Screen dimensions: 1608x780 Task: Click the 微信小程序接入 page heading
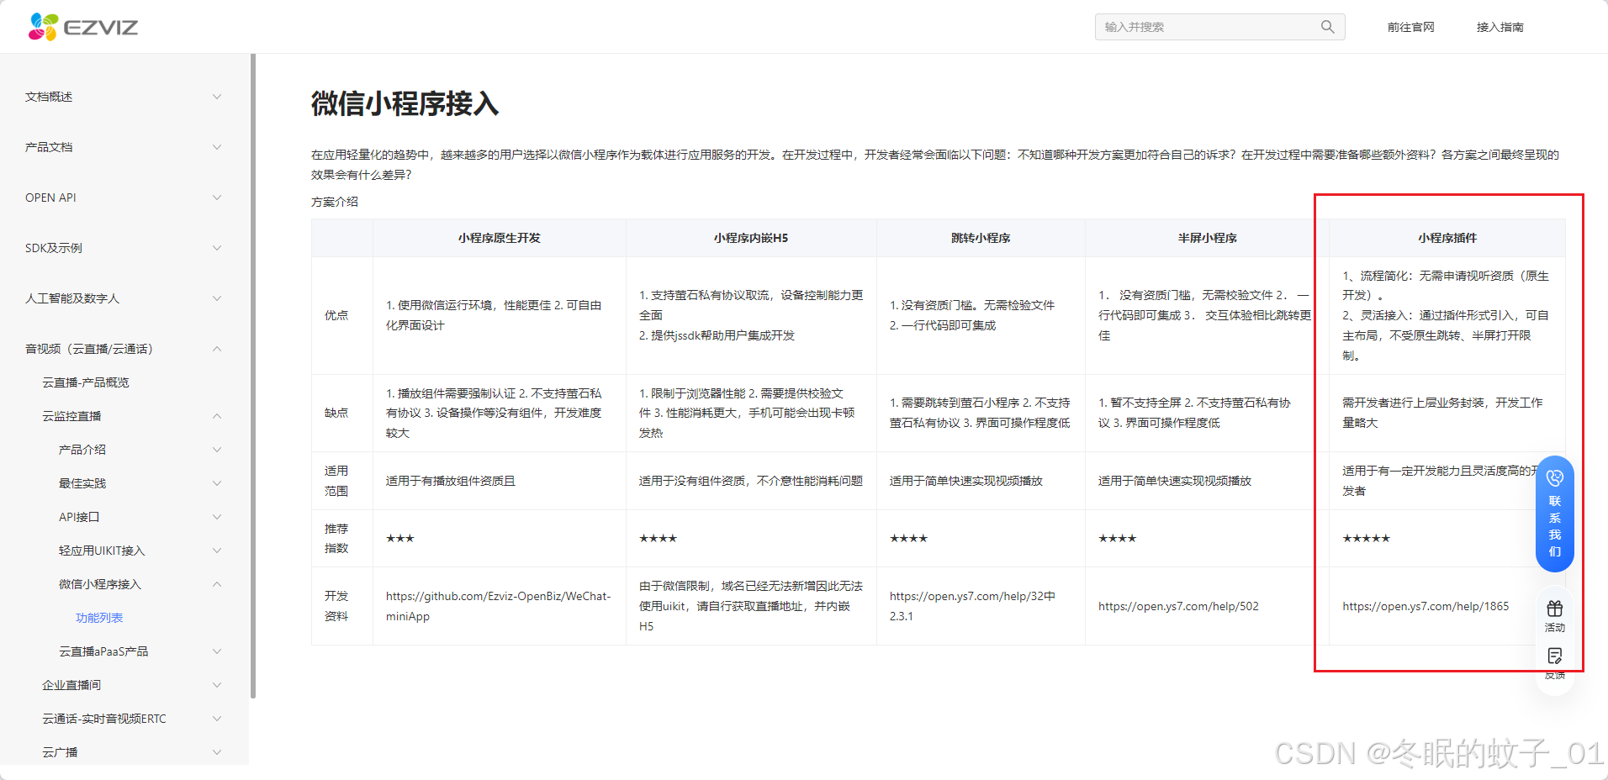click(x=405, y=103)
